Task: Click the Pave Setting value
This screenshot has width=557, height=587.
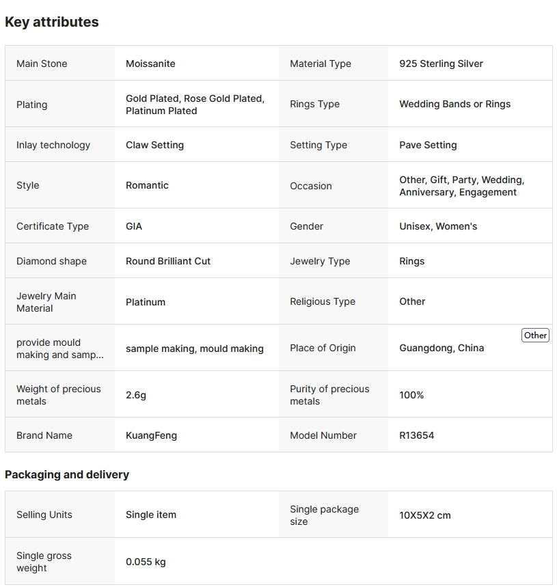Action: pyautogui.click(x=428, y=145)
